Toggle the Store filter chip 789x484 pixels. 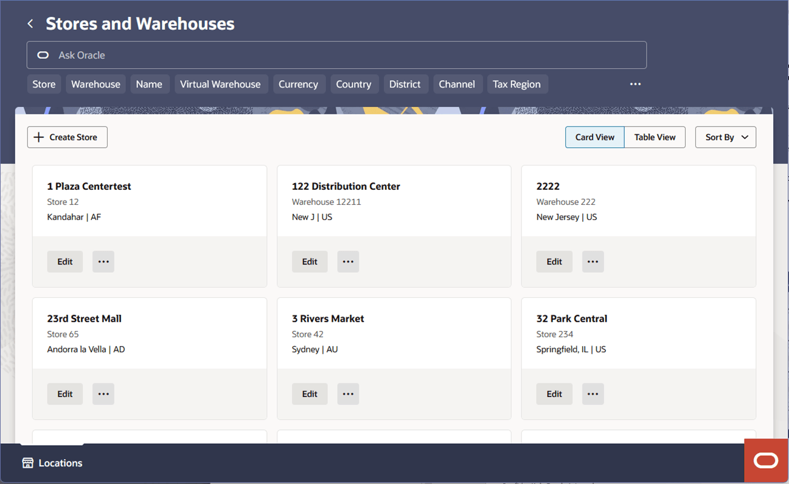[43, 84]
